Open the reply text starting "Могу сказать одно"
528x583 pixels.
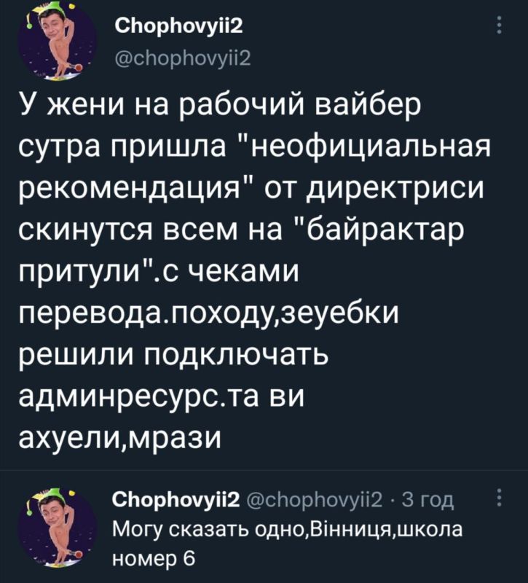288,543
